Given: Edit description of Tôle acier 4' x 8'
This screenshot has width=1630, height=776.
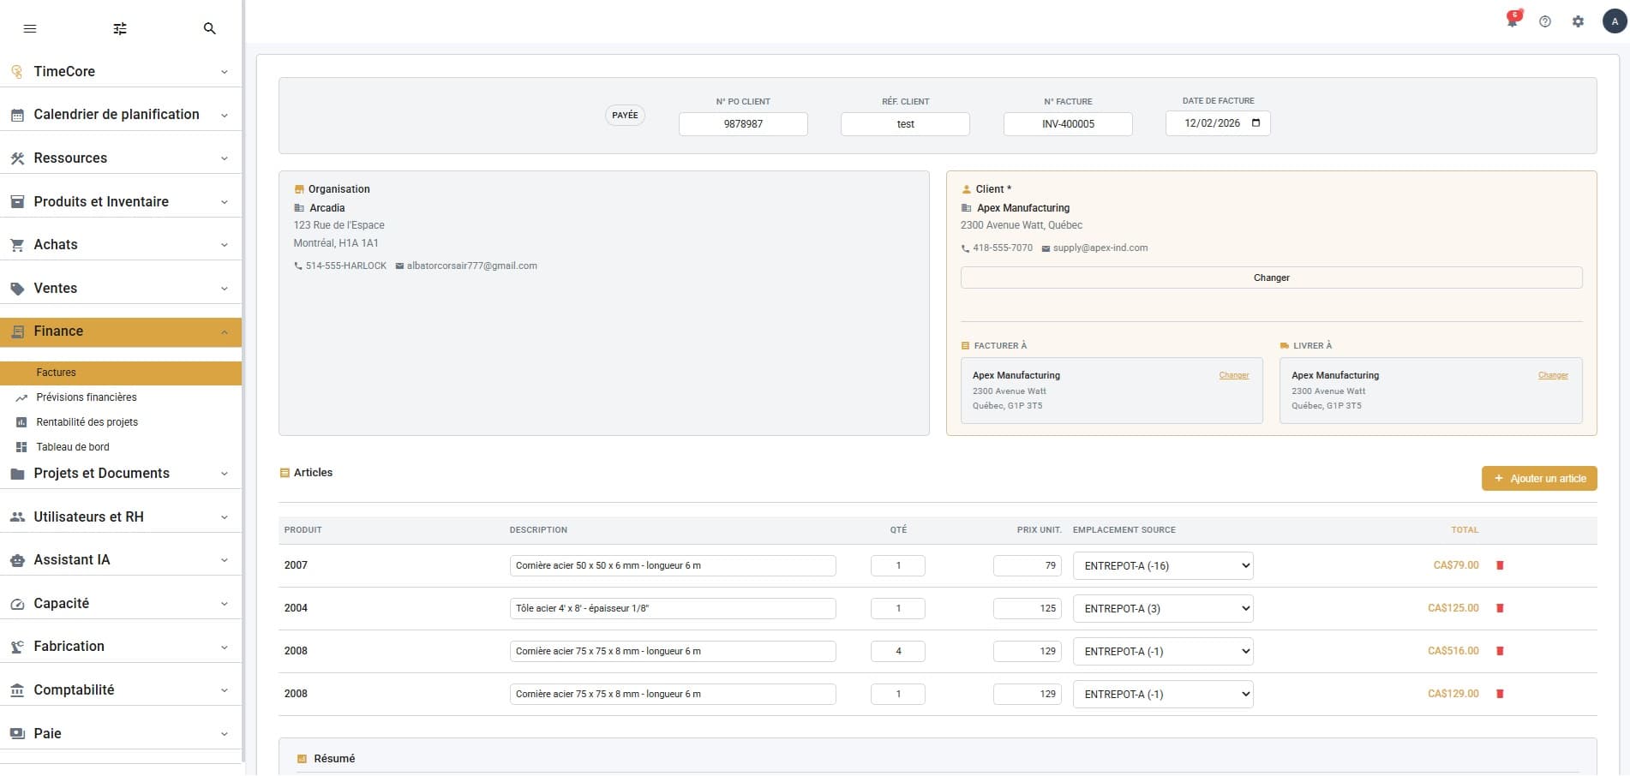Looking at the screenshot, I should 673,608.
